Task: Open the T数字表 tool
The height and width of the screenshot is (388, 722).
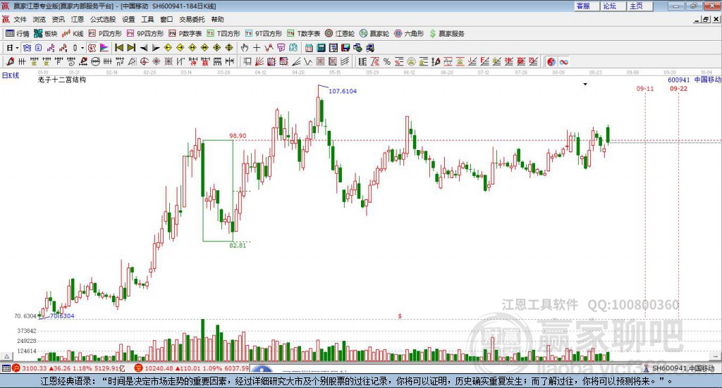Action: 303,34
